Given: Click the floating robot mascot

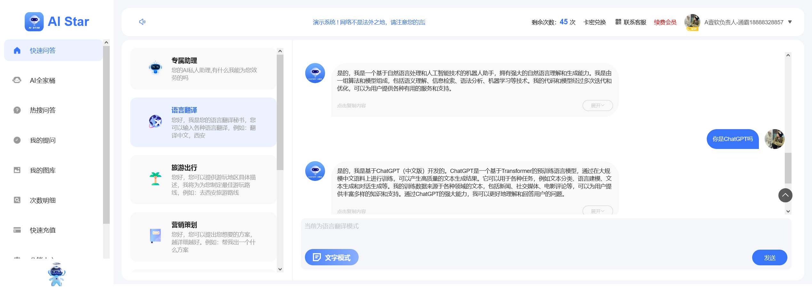Looking at the screenshot, I should [57, 274].
